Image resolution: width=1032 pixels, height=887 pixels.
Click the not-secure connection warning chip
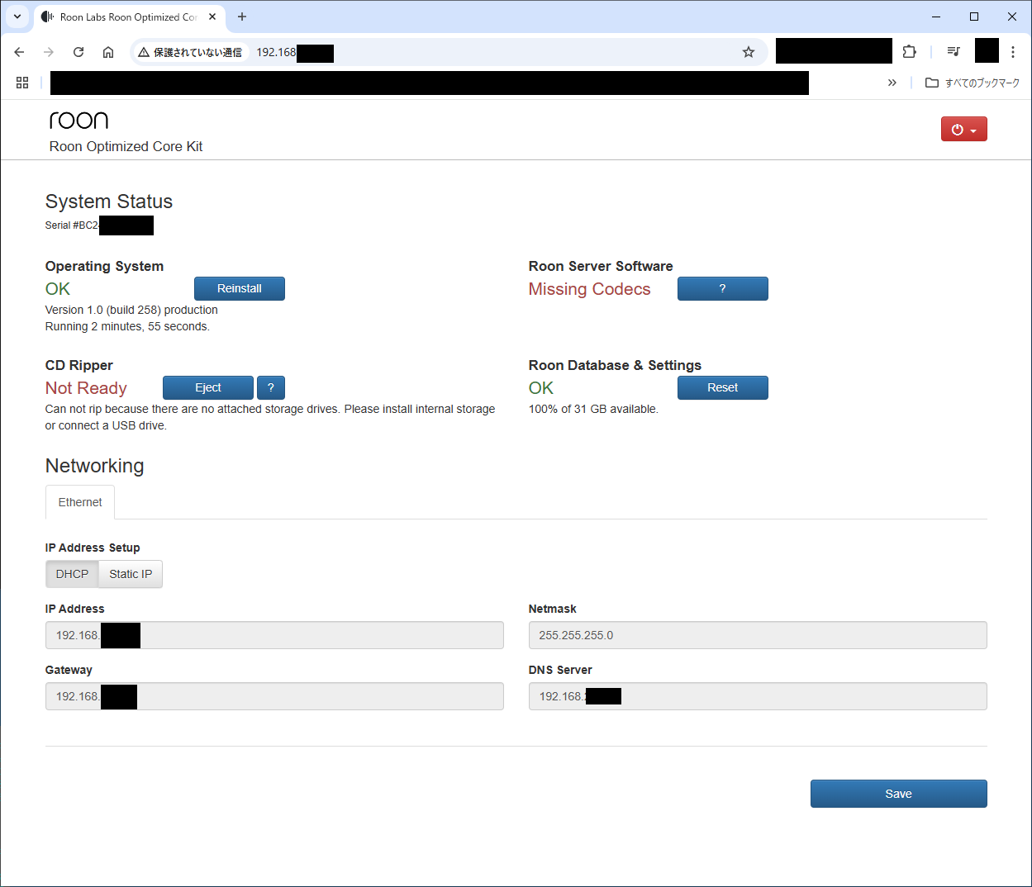pyautogui.click(x=190, y=52)
